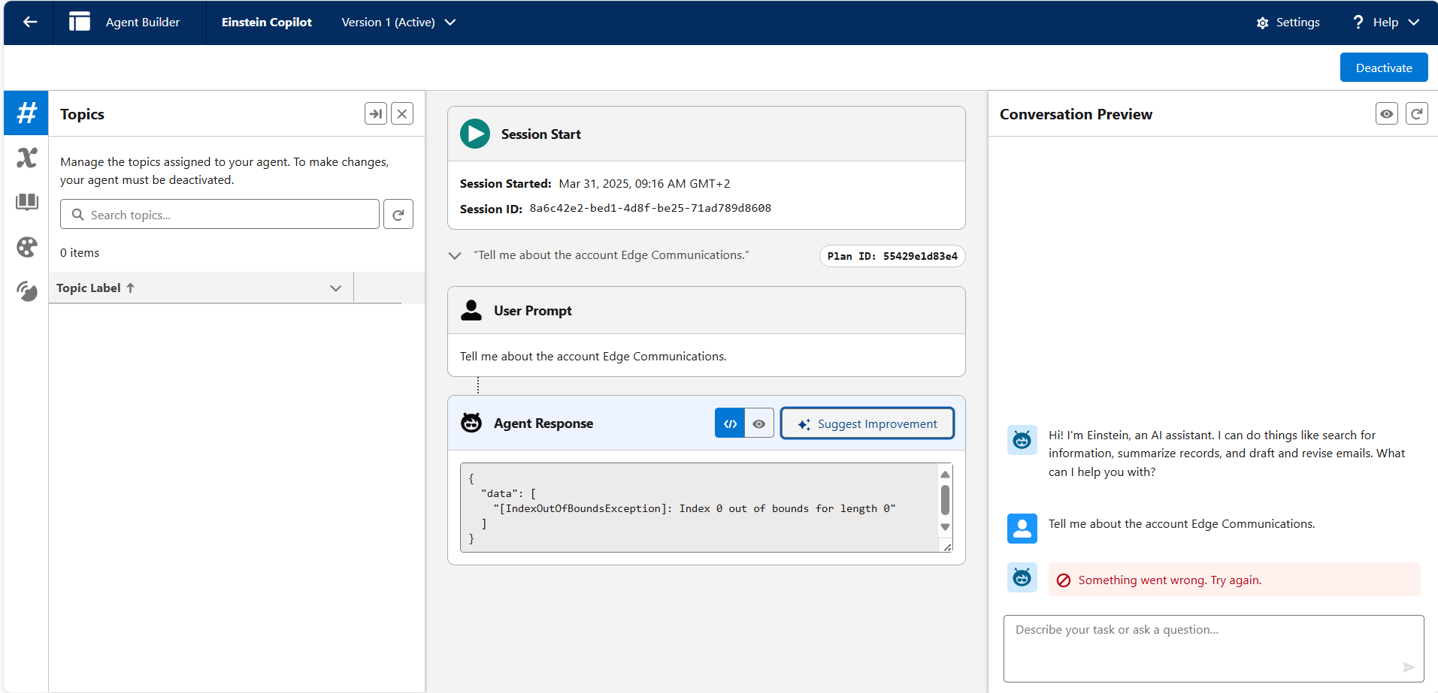This screenshot has width=1438, height=693.
Task: Click the error icon in the warning message
Action: (x=1064, y=580)
